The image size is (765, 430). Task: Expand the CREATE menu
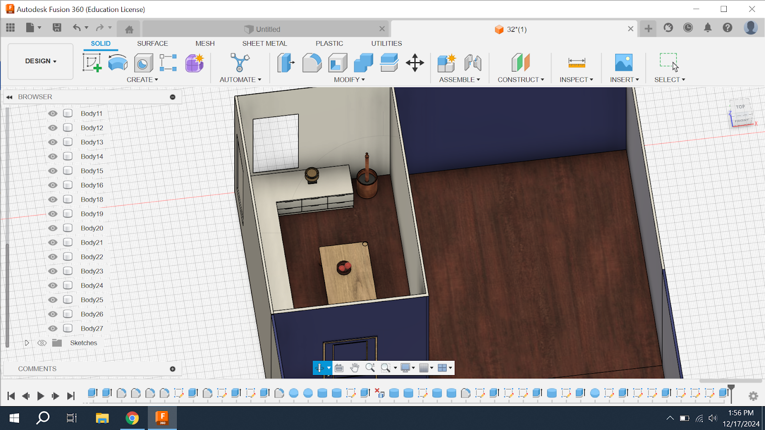[142, 80]
